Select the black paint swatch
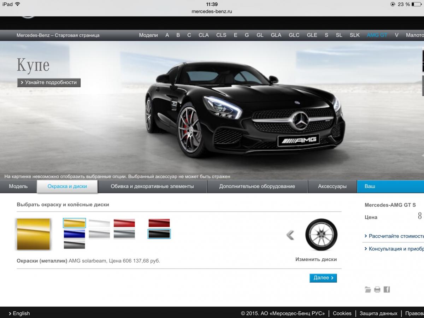The height and width of the screenshot is (318, 424). point(159,234)
